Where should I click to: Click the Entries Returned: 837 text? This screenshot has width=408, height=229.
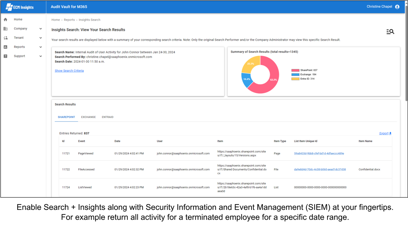coord(74,133)
